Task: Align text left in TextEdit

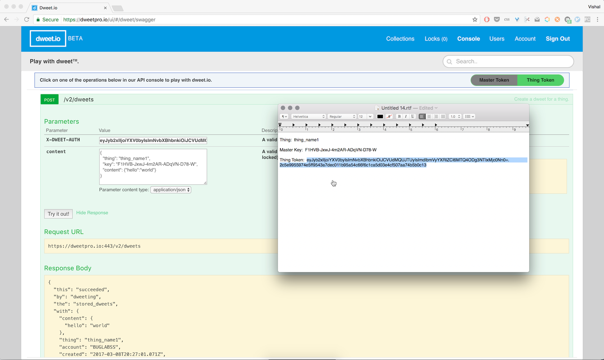Action: (x=422, y=116)
